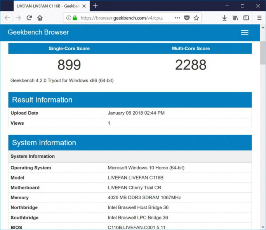266x230 pixels.
Task: Click the Memory label
Action: (x=19, y=198)
